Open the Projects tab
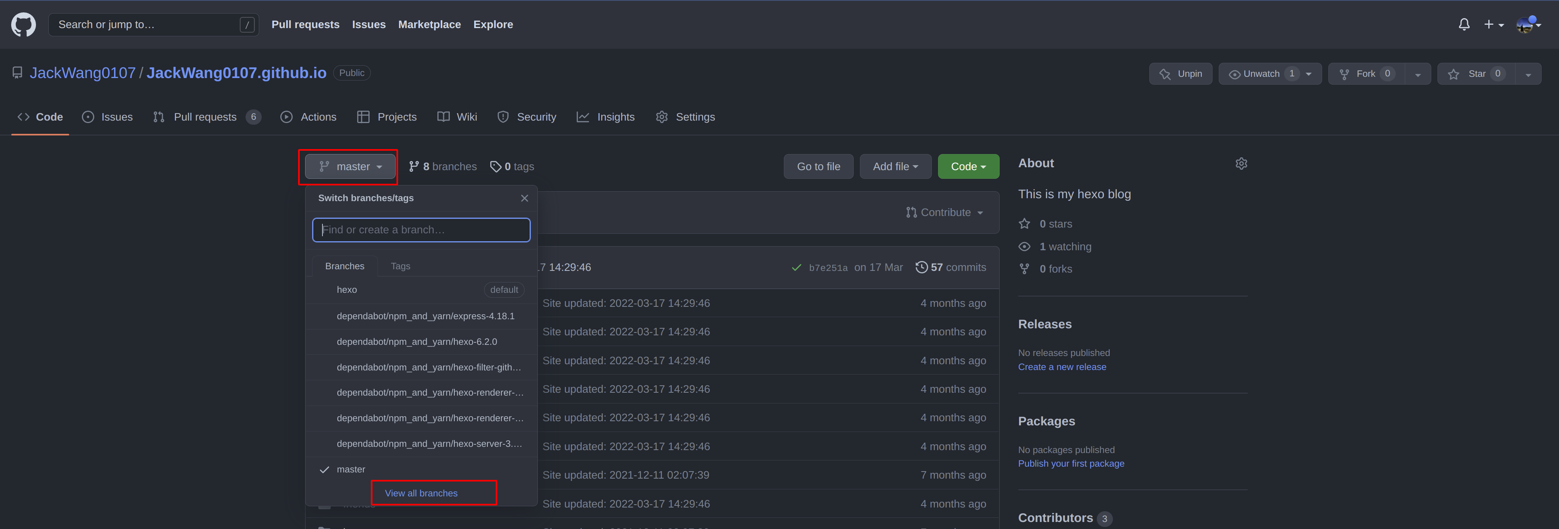This screenshot has height=529, width=1559. pos(387,117)
